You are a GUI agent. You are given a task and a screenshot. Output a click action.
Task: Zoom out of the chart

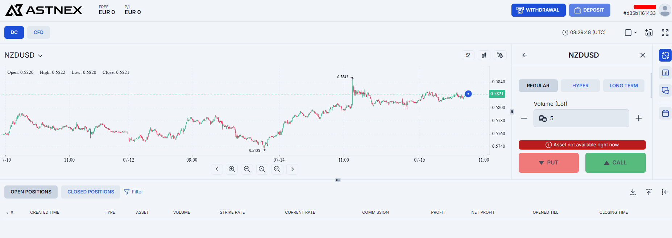[247, 169]
